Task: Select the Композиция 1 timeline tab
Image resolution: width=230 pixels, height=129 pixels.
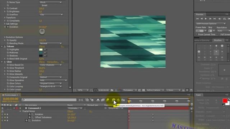Action: pos(11,95)
